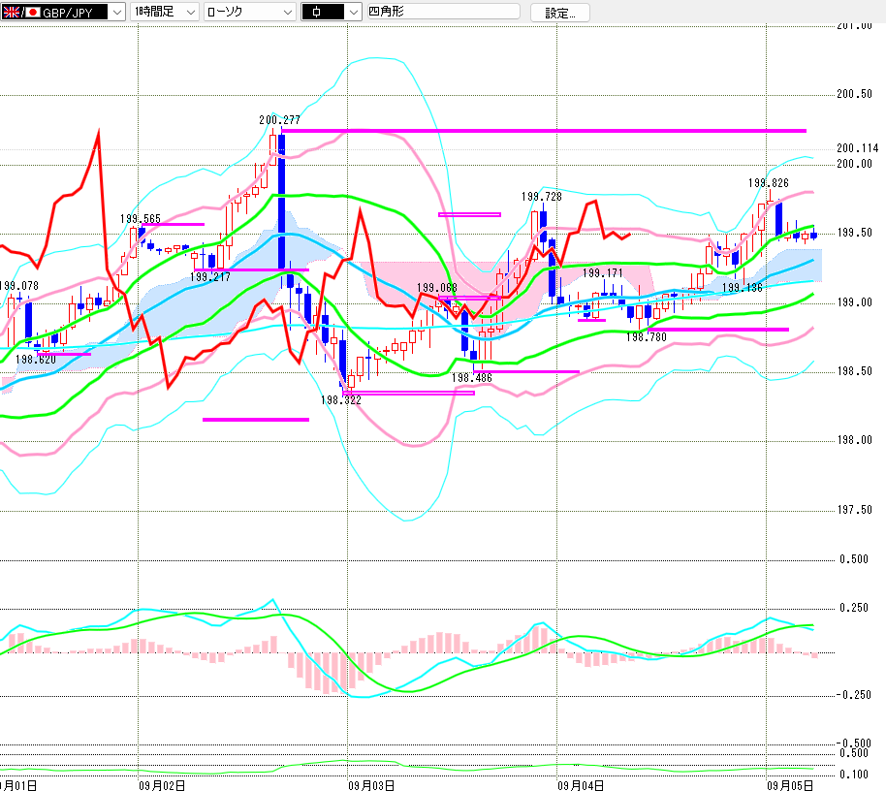This screenshot has height=791, width=886.
Task: Click the 199.728 price label
Action: tap(541, 197)
